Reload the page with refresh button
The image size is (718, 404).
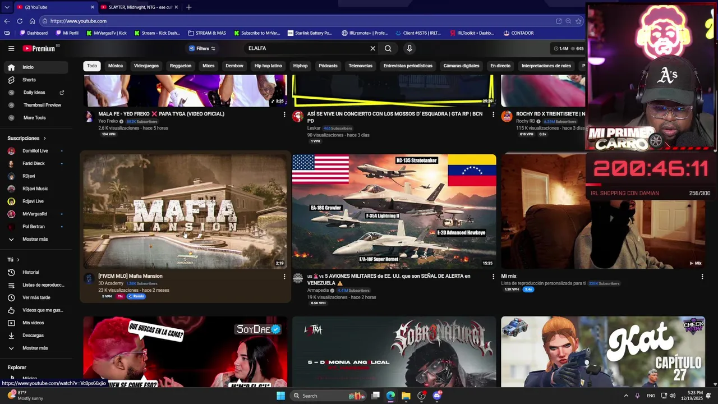click(20, 21)
